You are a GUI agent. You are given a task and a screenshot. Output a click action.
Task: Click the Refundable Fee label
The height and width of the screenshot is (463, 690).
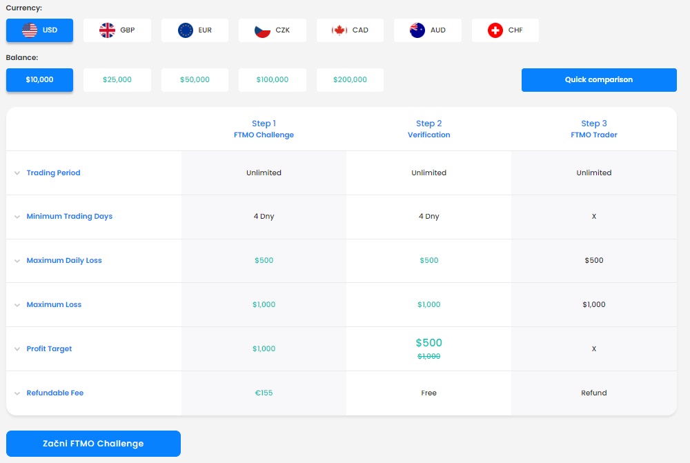coord(55,393)
